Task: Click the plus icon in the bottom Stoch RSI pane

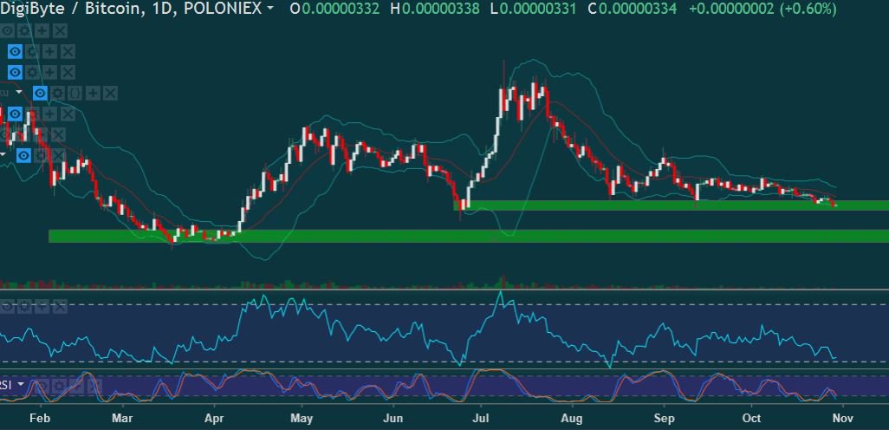Action: pyautogui.click(x=76, y=386)
